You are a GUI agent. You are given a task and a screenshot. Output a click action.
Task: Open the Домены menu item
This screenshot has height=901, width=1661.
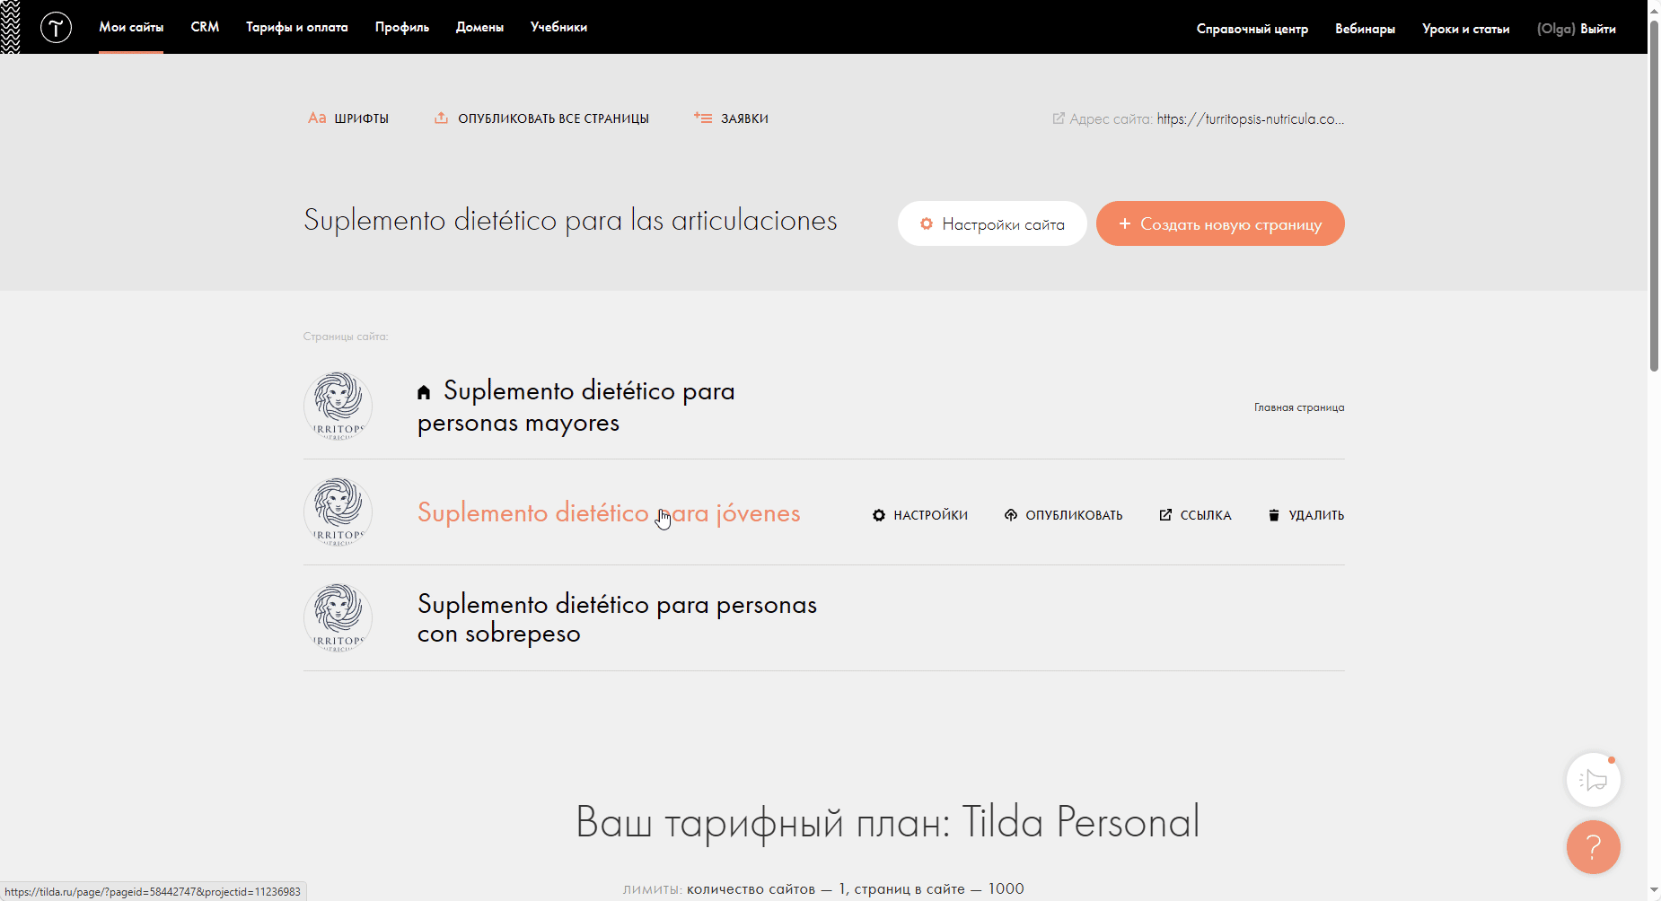479,27
